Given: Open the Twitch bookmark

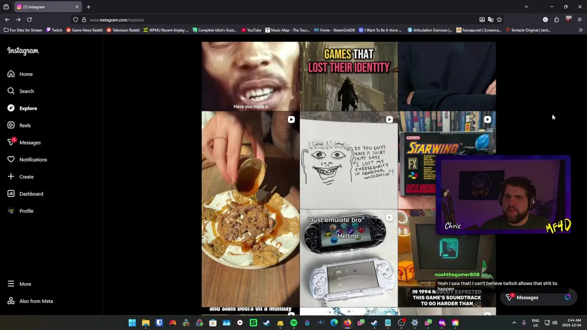Looking at the screenshot, I should point(54,30).
